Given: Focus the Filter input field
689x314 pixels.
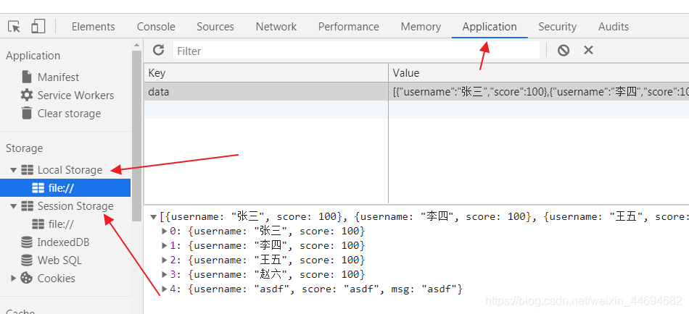Looking at the screenshot, I should [x=356, y=51].
